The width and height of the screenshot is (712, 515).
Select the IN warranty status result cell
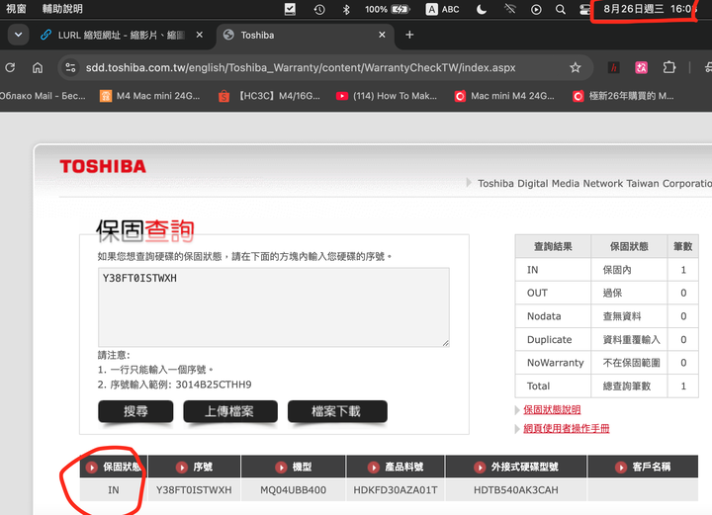tap(114, 490)
